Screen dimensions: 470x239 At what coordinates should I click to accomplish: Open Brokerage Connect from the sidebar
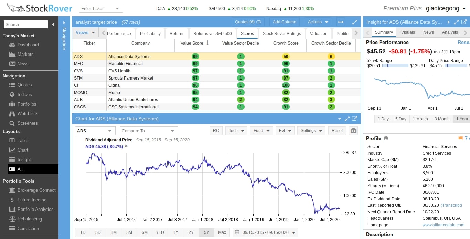click(x=36, y=190)
